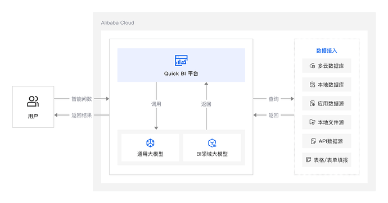Viewport: 388px width, 203px height.
Task: Click the Quick BI dashboard icon
Action: 181,61
